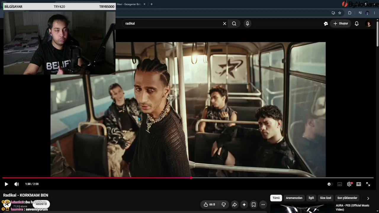Like the video with 66 B likes

[x=209, y=204]
